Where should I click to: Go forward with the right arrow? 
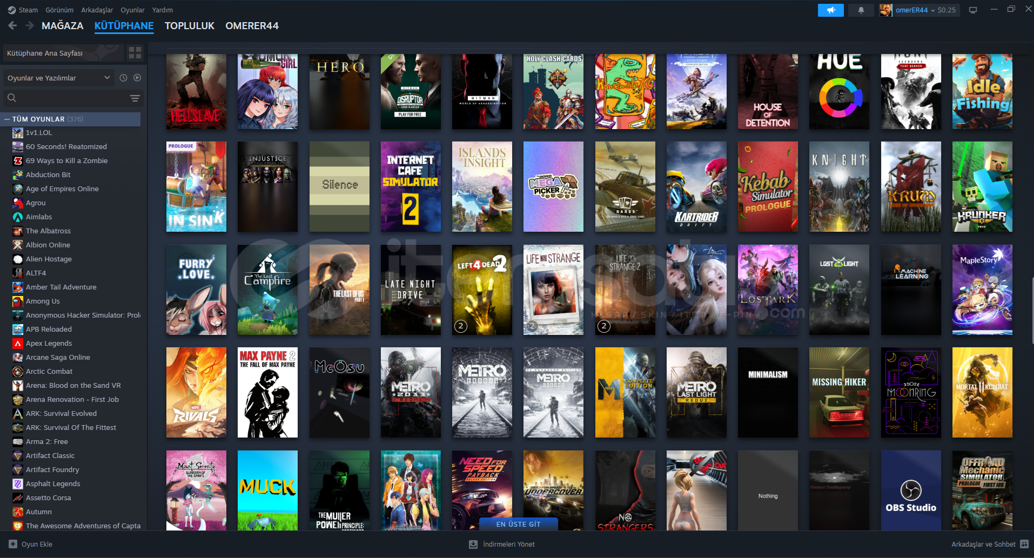click(x=30, y=25)
